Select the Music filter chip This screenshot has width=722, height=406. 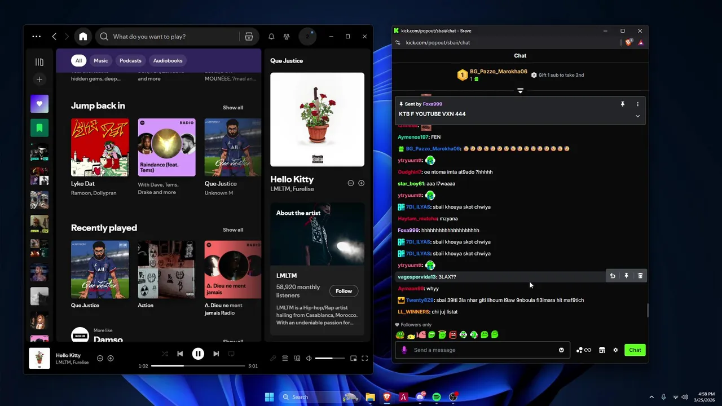click(x=101, y=60)
